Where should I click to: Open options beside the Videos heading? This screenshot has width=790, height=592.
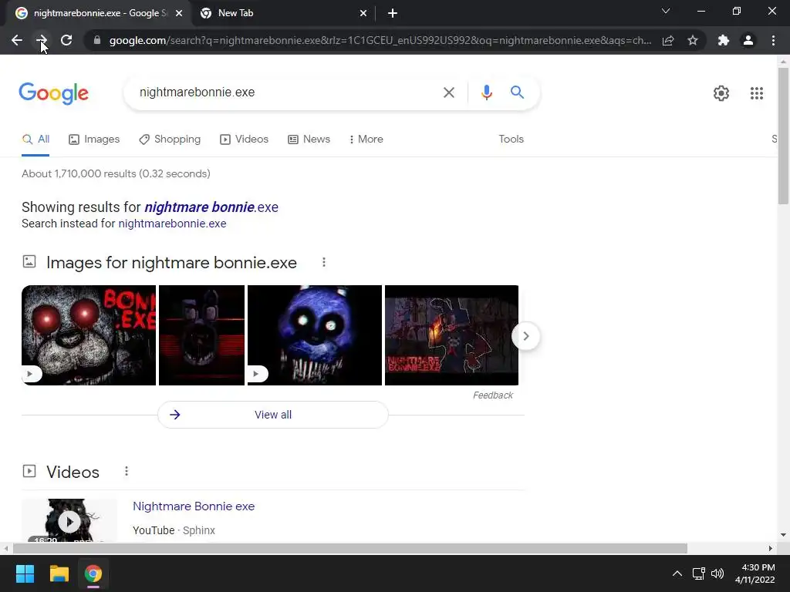pyautogui.click(x=127, y=471)
